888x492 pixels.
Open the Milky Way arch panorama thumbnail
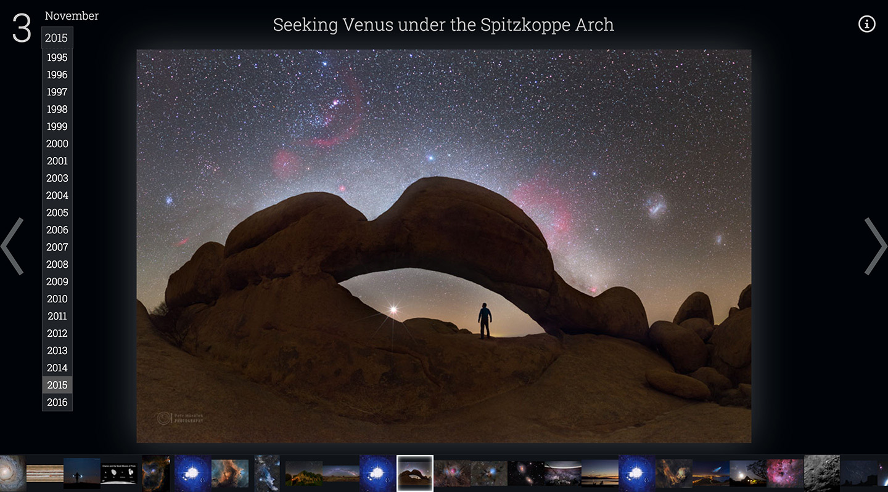[340, 473]
